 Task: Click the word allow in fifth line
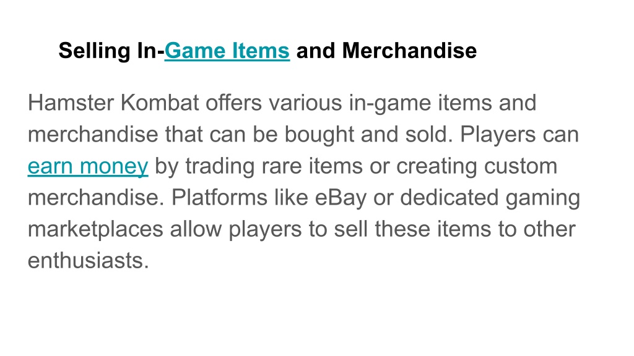click(x=196, y=229)
